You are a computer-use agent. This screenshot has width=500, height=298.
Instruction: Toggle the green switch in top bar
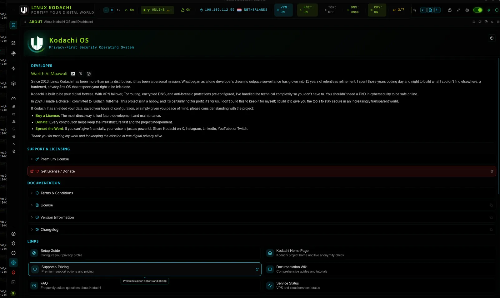point(478,10)
